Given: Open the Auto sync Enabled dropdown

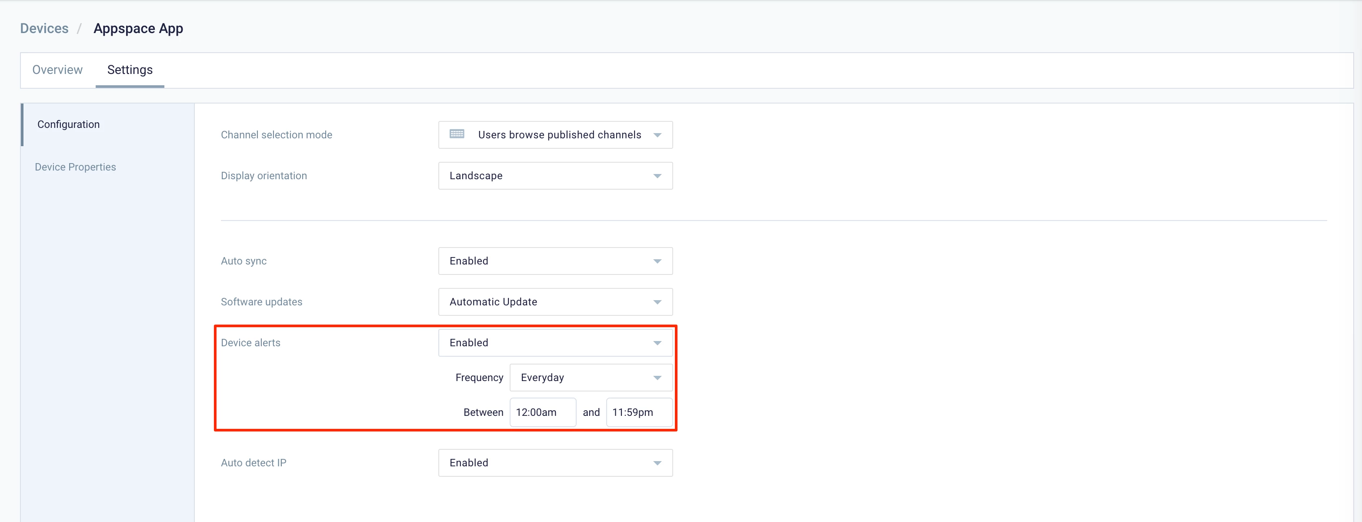Looking at the screenshot, I should (x=554, y=261).
